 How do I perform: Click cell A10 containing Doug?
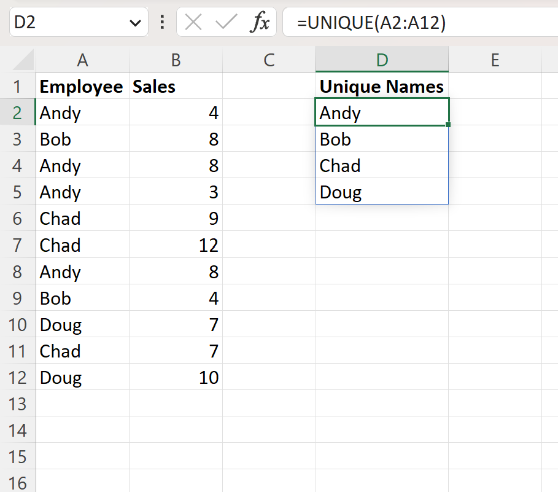point(82,324)
